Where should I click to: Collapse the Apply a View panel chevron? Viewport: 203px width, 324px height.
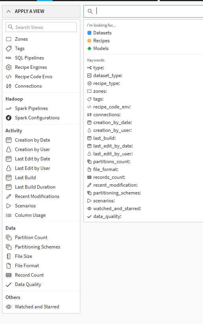[x=9, y=11]
